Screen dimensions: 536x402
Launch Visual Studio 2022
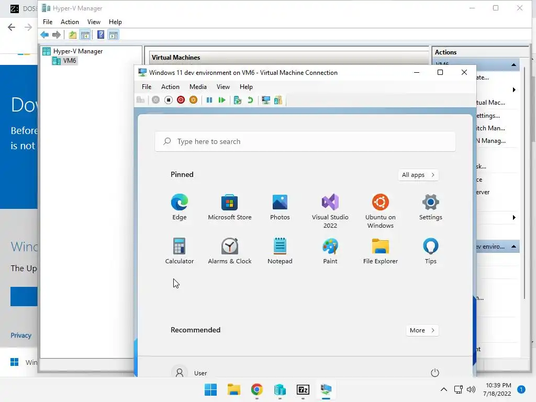tap(330, 211)
